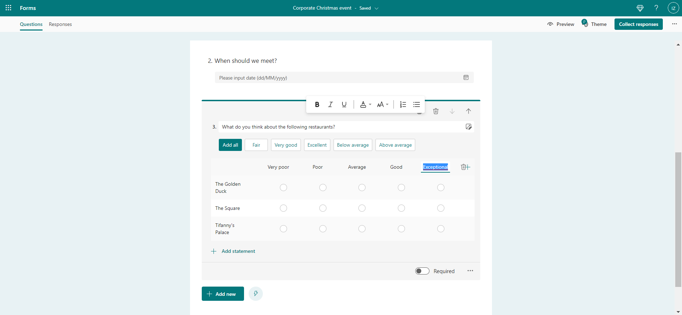
Task: Toggle the Required switch
Action: click(422, 271)
